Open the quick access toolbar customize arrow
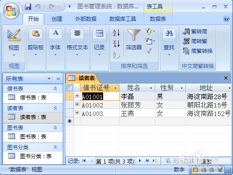The width and height of the screenshot is (233, 175). (x=69, y=7)
